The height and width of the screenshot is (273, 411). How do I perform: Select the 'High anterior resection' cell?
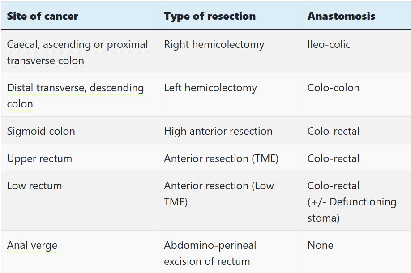(x=218, y=131)
